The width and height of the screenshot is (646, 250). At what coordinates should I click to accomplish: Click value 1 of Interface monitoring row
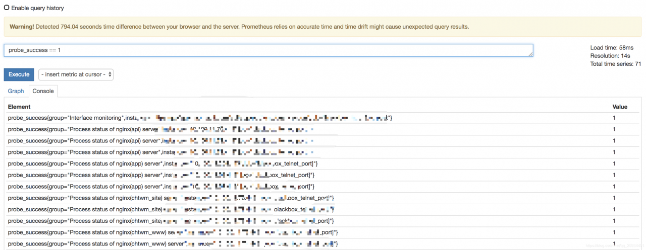click(x=614, y=118)
